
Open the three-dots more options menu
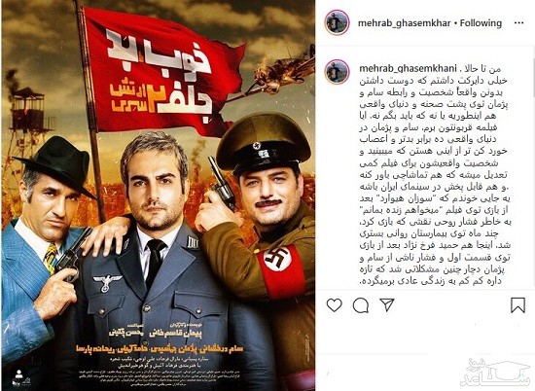(518, 23)
